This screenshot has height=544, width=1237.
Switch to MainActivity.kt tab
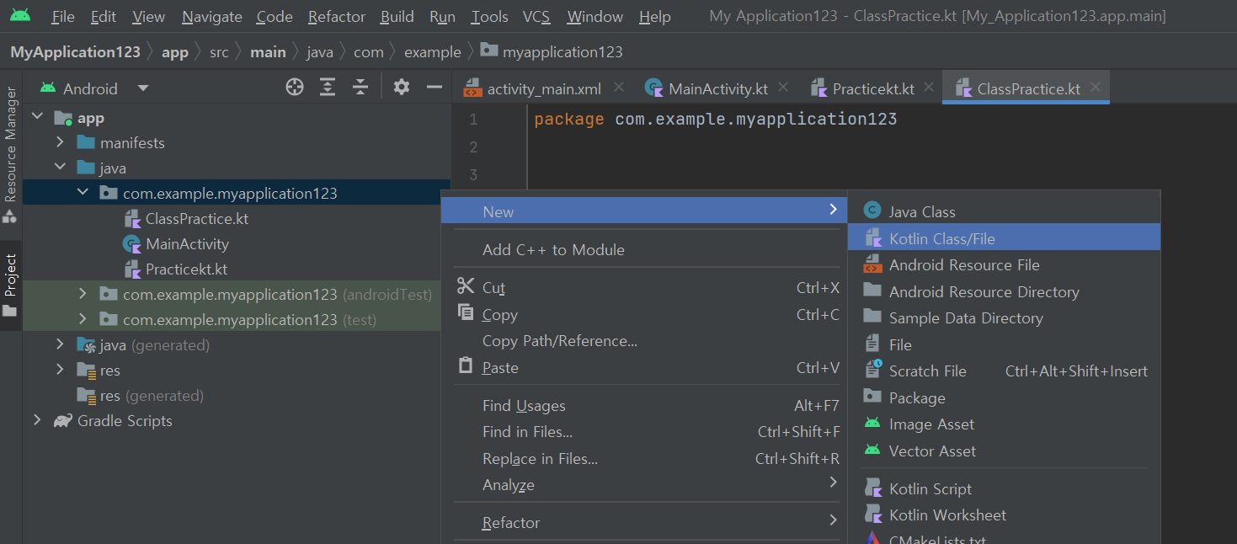pos(718,88)
